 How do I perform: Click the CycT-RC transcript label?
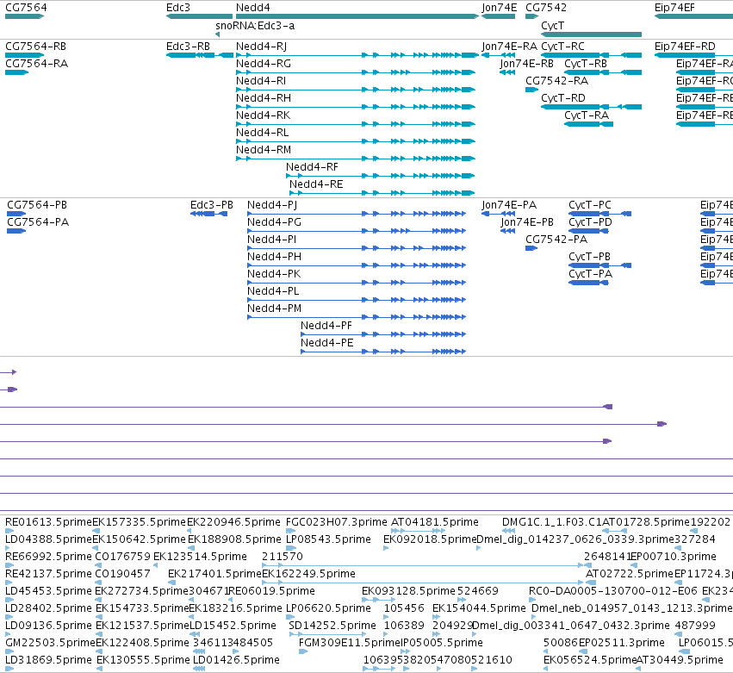click(562, 47)
